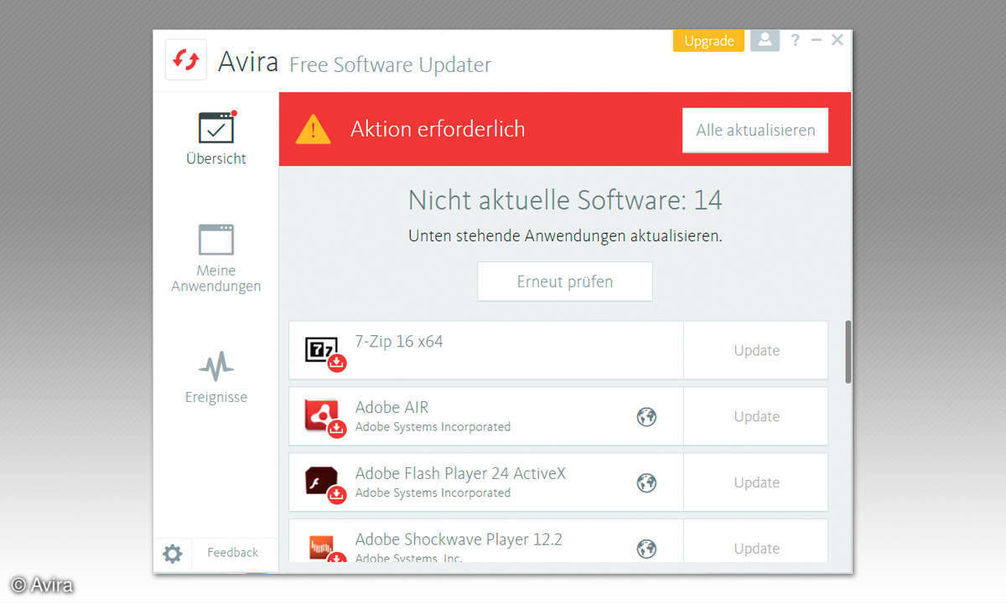Select the Ereignisse label
Image resolution: width=1006 pixels, height=603 pixels.
pos(216,397)
